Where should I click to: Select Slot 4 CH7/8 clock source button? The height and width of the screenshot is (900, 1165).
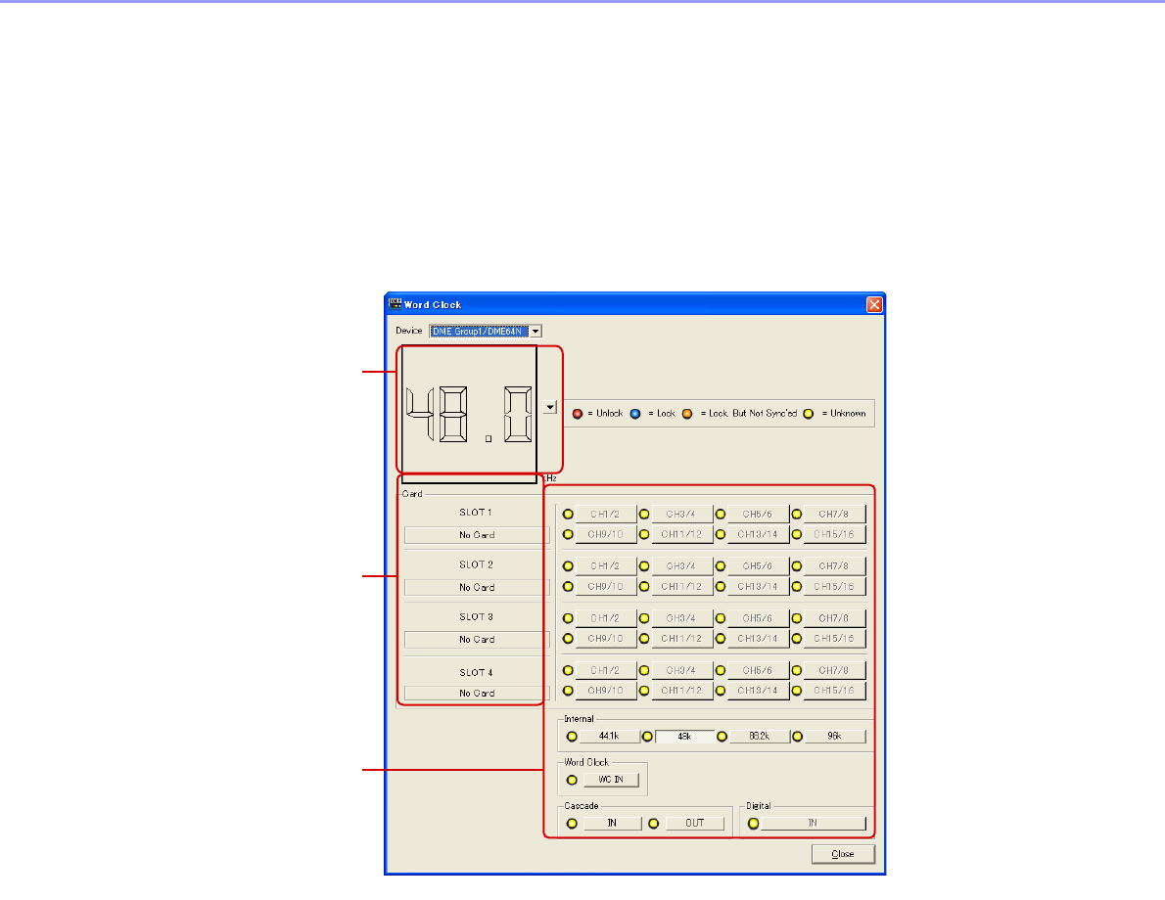pos(834,670)
